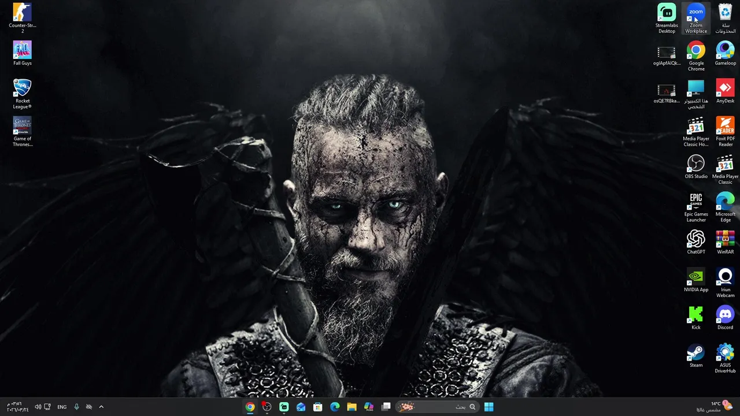Select the OBS Studio desktop shortcut

click(x=696, y=166)
